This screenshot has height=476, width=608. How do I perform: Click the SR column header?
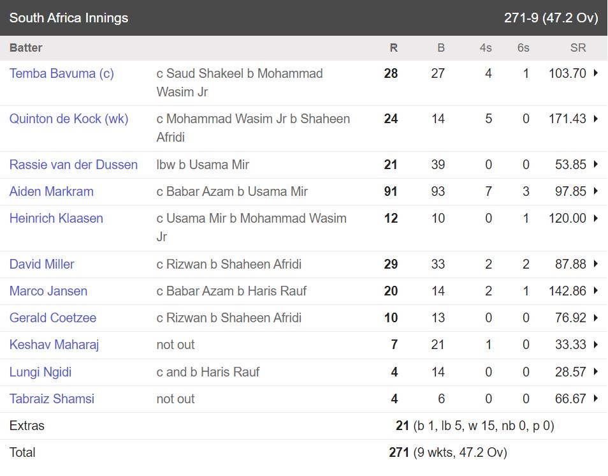coord(578,48)
